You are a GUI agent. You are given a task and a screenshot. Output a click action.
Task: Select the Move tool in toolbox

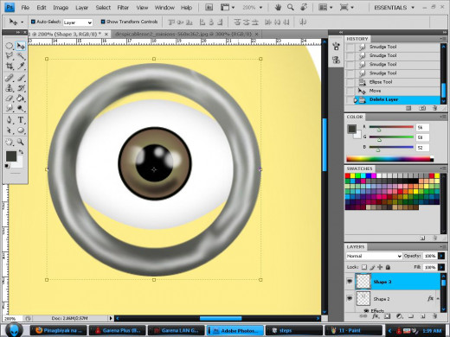coord(21,46)
